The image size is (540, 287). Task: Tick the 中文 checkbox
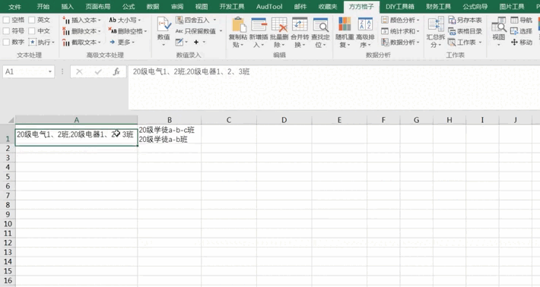(32, 31)
